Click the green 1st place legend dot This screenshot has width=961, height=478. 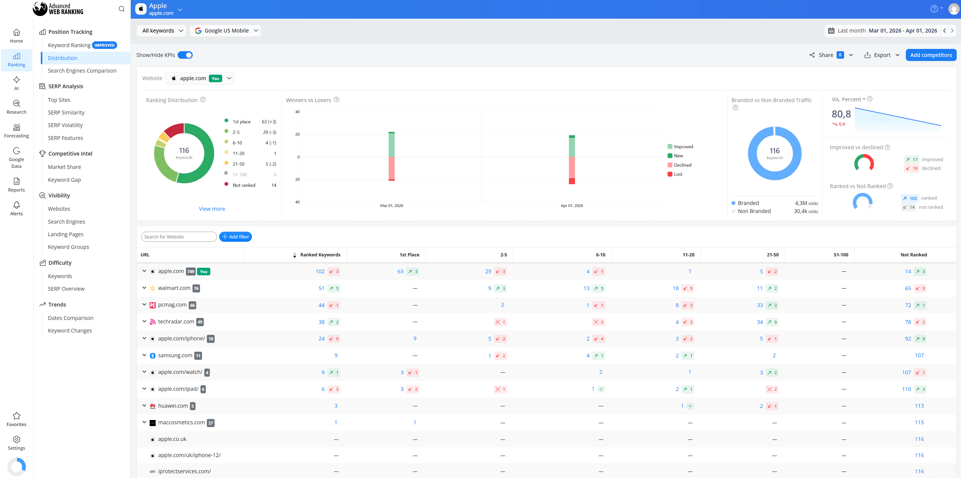pyautogui.click(x=226, y=121)
